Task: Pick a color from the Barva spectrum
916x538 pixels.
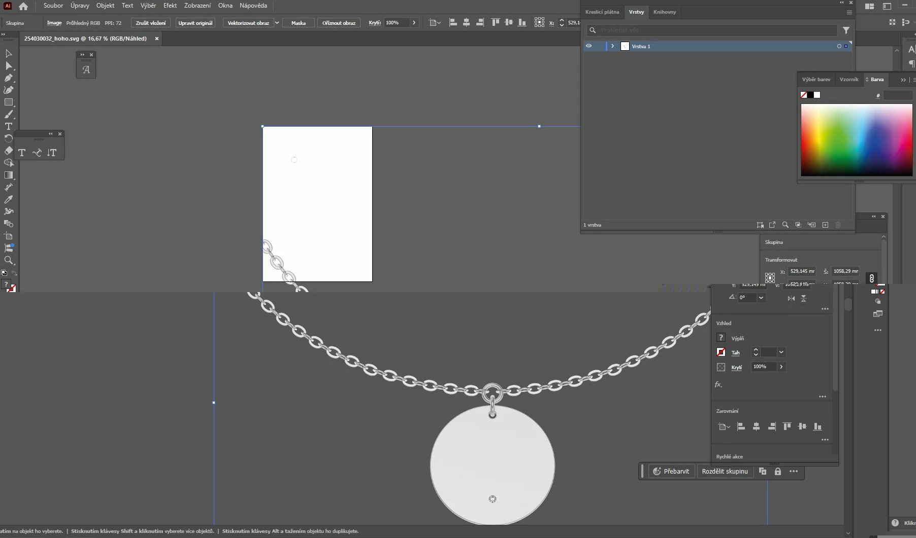Action: point(857,140)
